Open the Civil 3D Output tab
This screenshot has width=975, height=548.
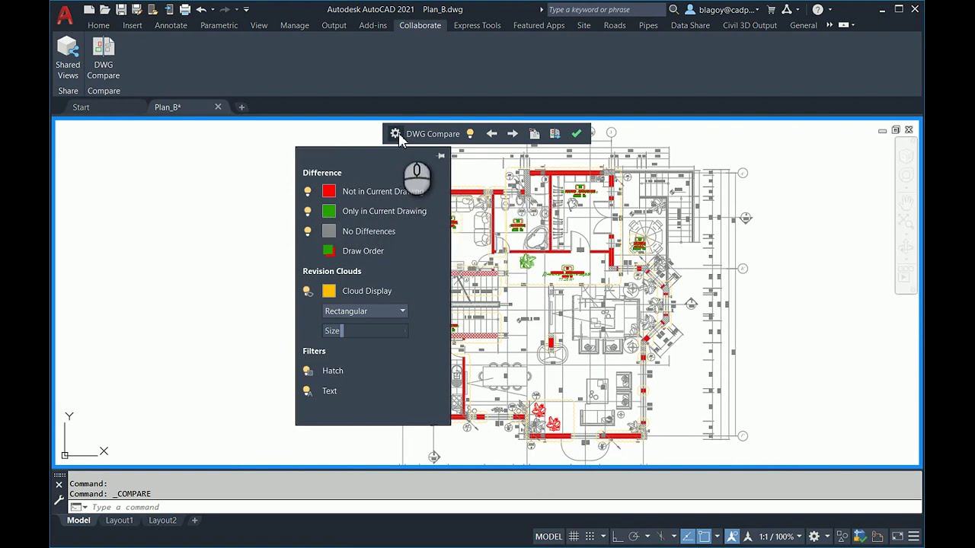pos(750,25)
